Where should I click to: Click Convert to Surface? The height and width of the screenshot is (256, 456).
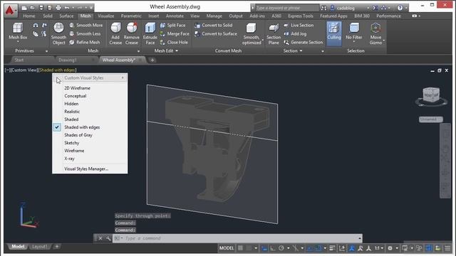coord(216,33)
